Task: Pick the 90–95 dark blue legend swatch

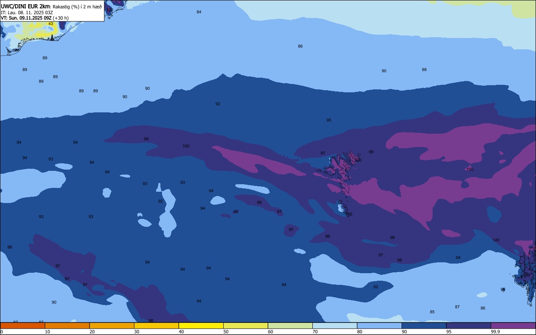Action: pos(424,325)
